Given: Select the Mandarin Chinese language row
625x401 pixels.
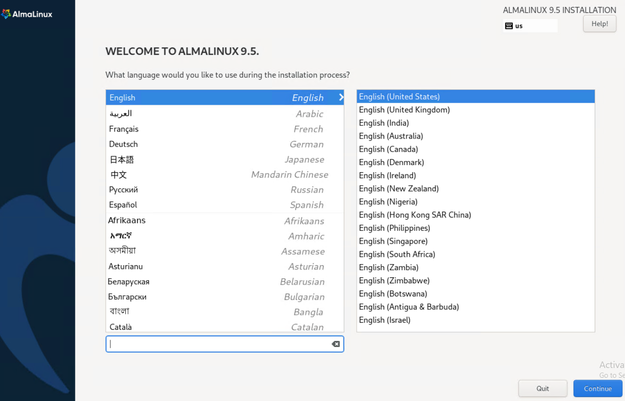Looking at the screenshot, I should [x=224, y=174].
